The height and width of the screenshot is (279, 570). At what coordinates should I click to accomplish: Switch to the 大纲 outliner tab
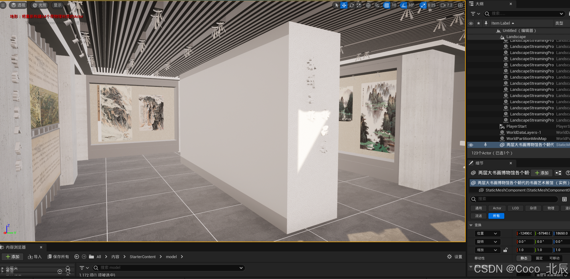[479, 4]
